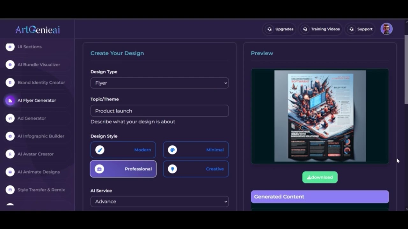Click the 'Topic/Theme' label
Image resolution: width=408 pixels, height=229 pixels.
coord(105,99)
